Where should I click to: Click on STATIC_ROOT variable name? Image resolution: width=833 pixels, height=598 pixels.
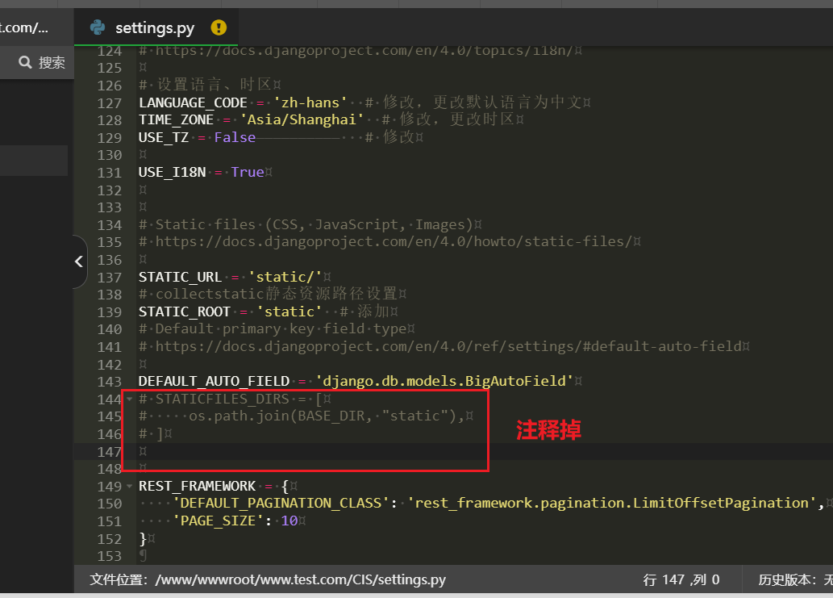point(185,312)
